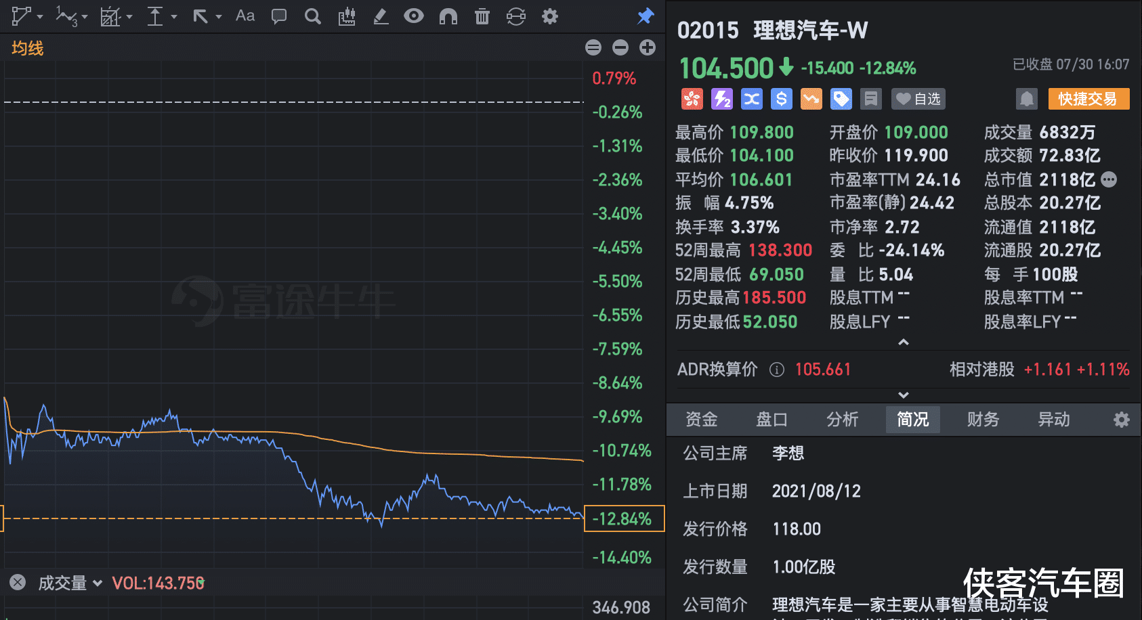This screenshot has height=620, width=1142.
Task: Select the text annotation 'Aa' tool
Action: (x=245, y=16)
